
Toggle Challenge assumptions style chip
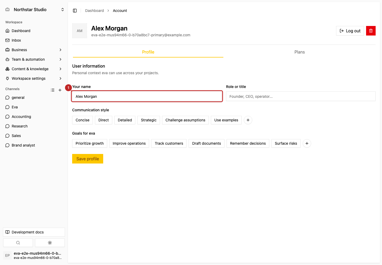pyautogui.click(x=185, y=120)
